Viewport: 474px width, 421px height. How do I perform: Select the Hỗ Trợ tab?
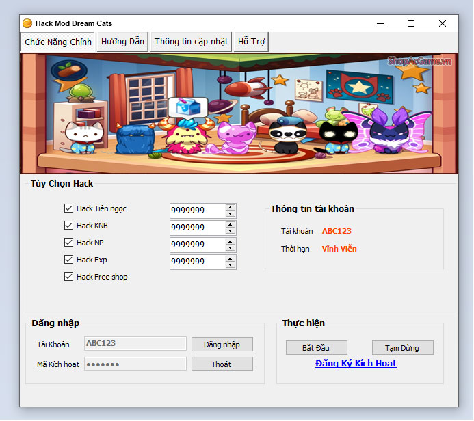251,42
